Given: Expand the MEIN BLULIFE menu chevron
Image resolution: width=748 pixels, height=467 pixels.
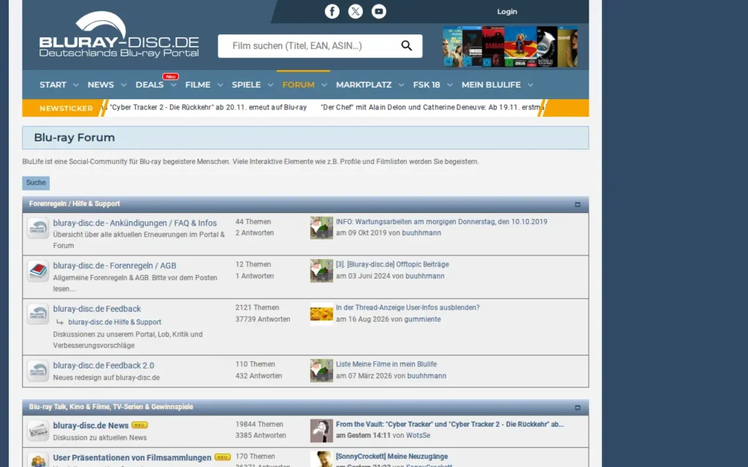Looking at the screenshot, I should [530, 85].
